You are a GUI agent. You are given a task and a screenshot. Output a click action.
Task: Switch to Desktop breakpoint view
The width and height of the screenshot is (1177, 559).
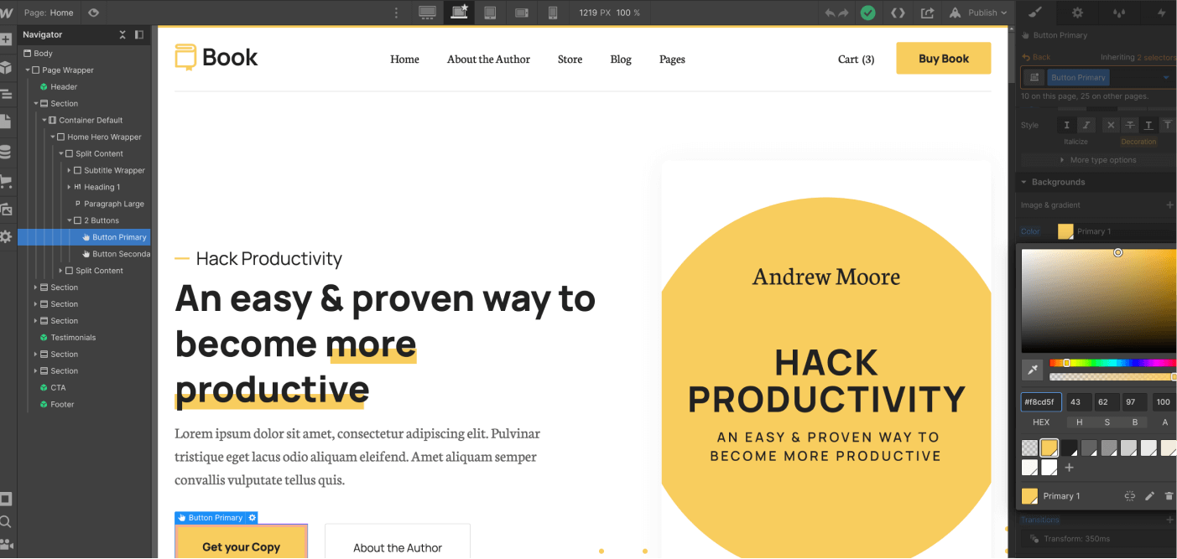pyautogui.click(x=427, y=13)
